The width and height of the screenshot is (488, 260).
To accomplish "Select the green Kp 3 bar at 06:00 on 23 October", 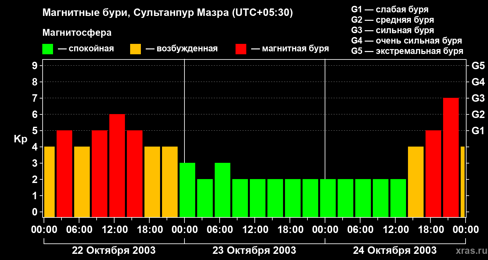I will point(223,190).
